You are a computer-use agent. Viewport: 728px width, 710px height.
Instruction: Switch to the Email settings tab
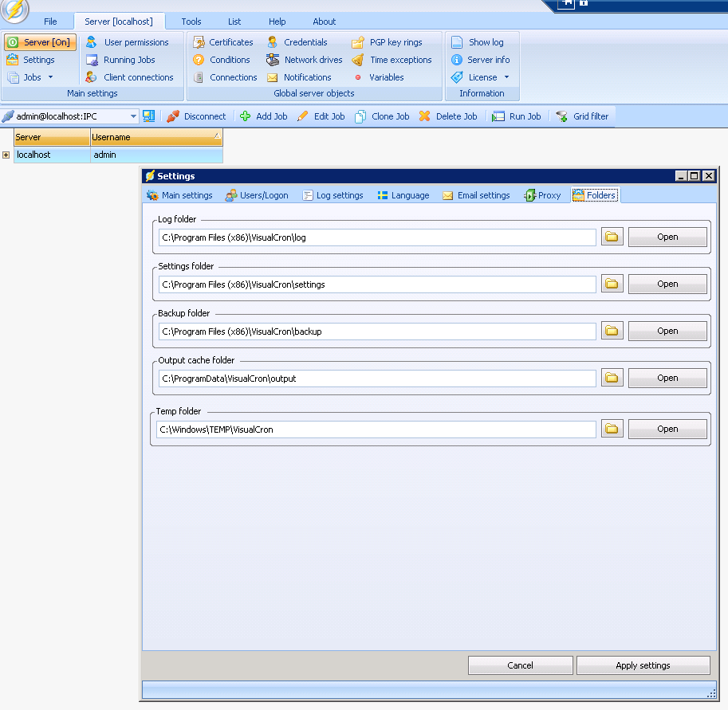[x=476, y=195]
